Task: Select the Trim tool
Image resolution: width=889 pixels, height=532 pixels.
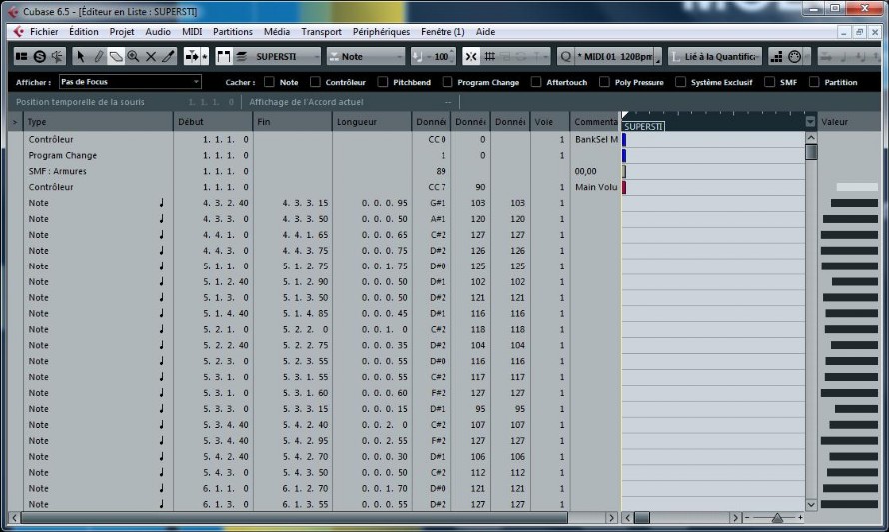Action: [169, 56]
